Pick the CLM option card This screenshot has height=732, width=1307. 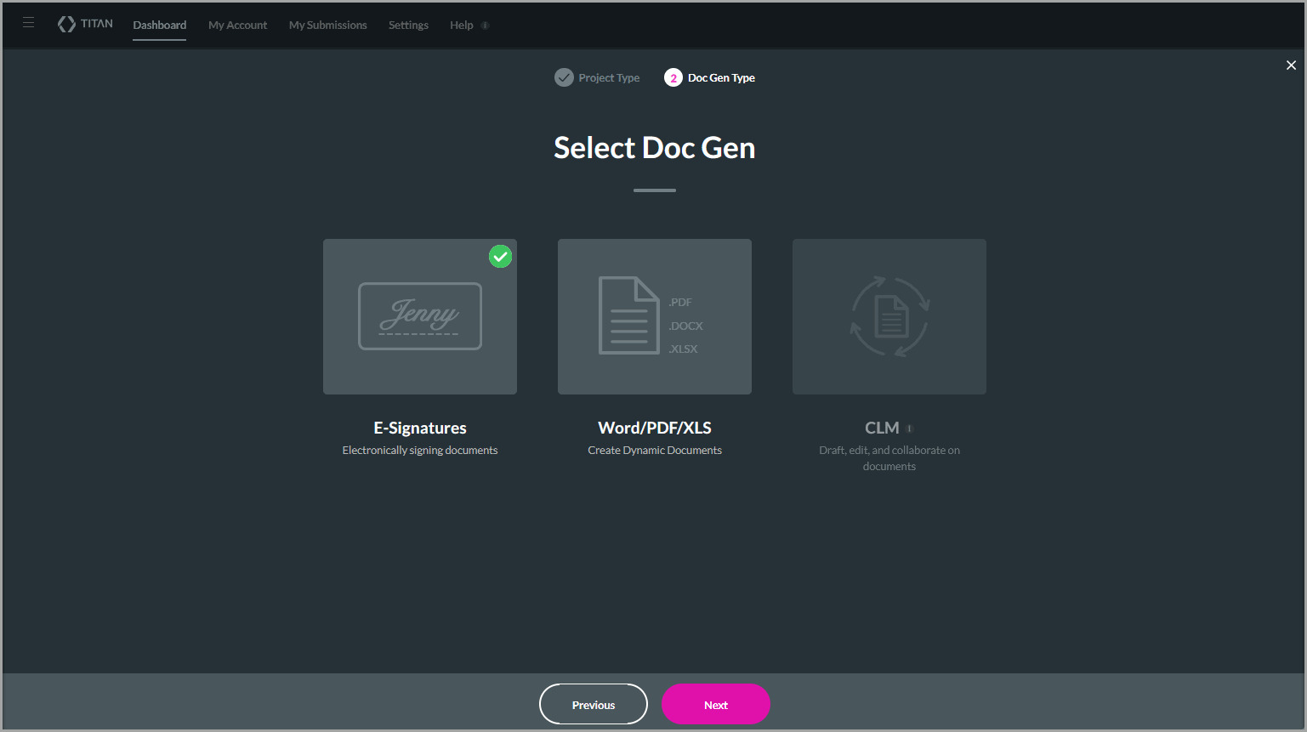tap(889, 316)
